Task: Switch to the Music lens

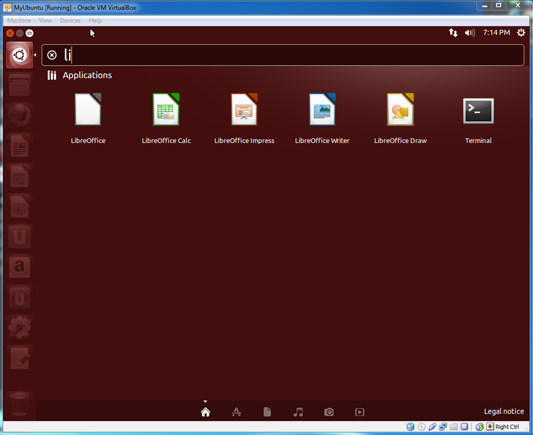Action: tap(298, 412)
